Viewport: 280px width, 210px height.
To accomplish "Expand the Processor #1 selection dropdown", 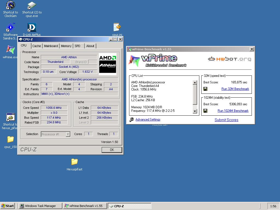I will [x=68, y=134].
